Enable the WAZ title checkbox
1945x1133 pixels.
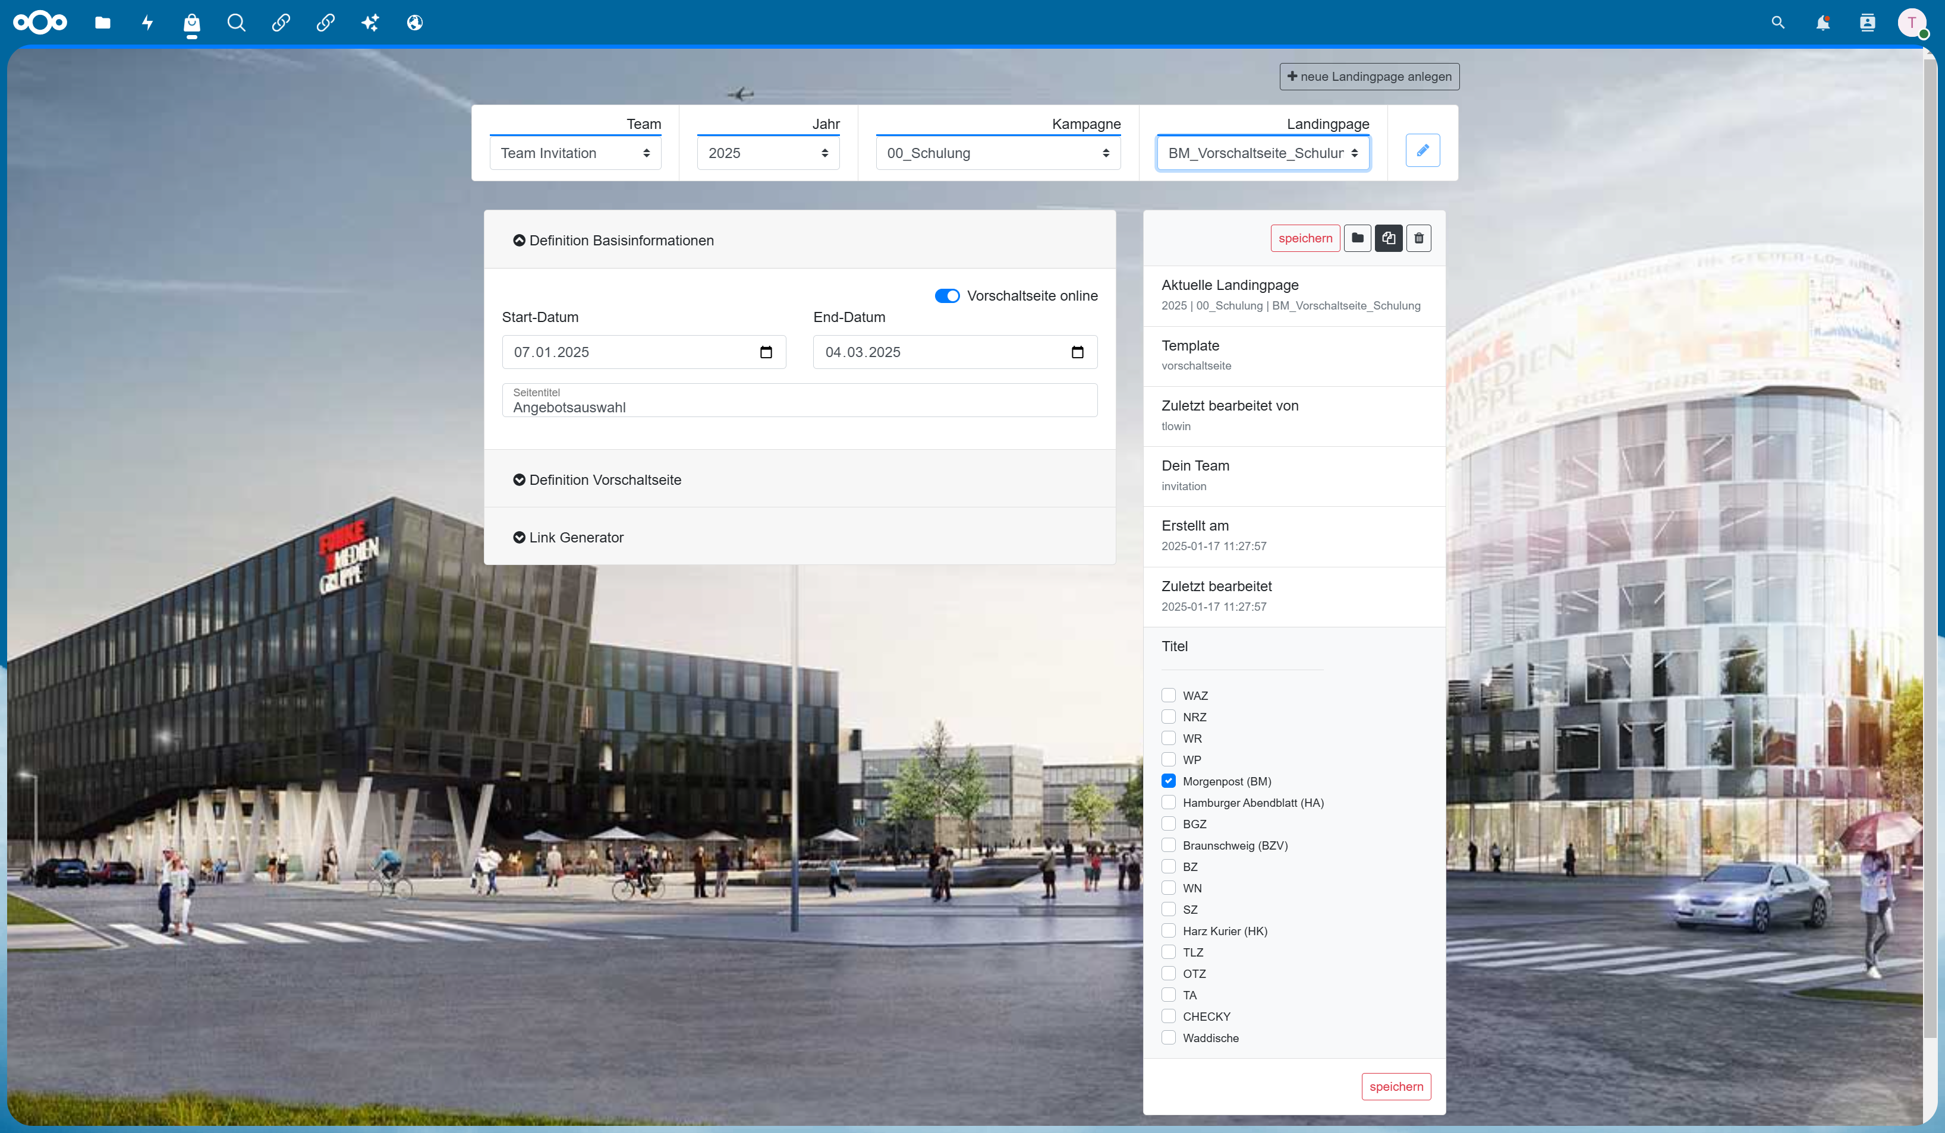pos(1169,696)
